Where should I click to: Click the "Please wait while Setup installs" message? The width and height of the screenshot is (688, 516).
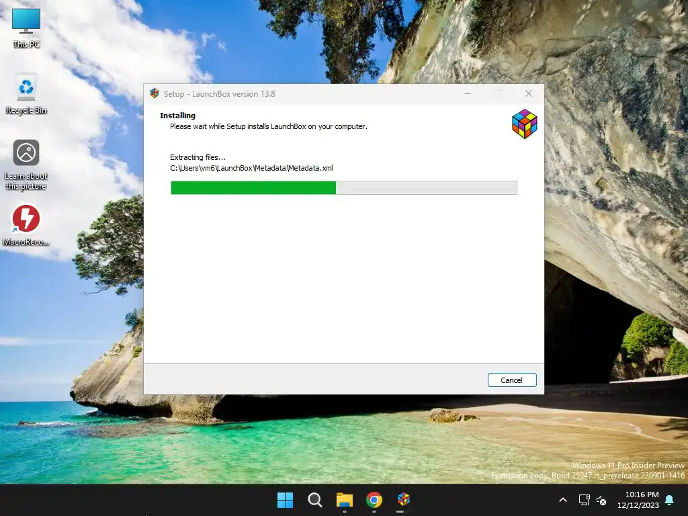pyautogui.click(x=269, y=126)
